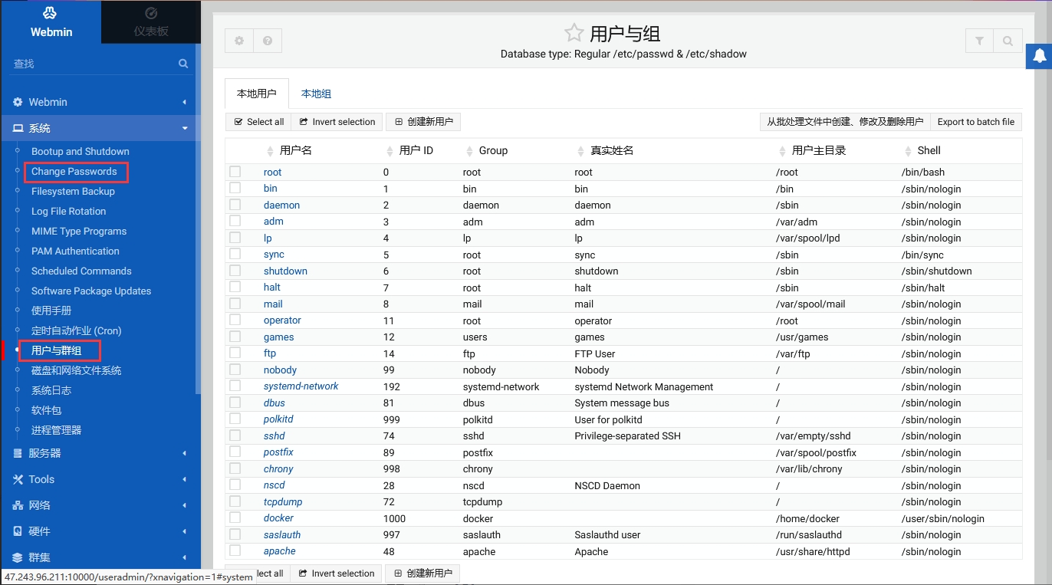Star the 用户与组 page as favorite

tap(574, 33)
